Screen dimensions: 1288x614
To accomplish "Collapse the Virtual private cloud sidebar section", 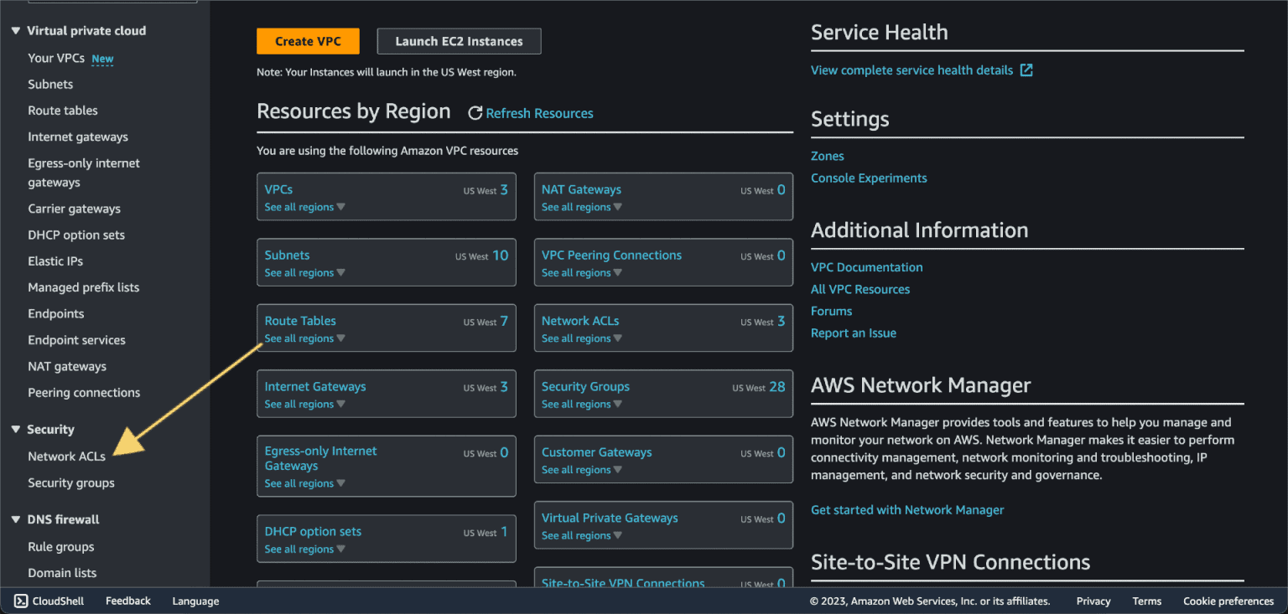I will coord(14,30).
